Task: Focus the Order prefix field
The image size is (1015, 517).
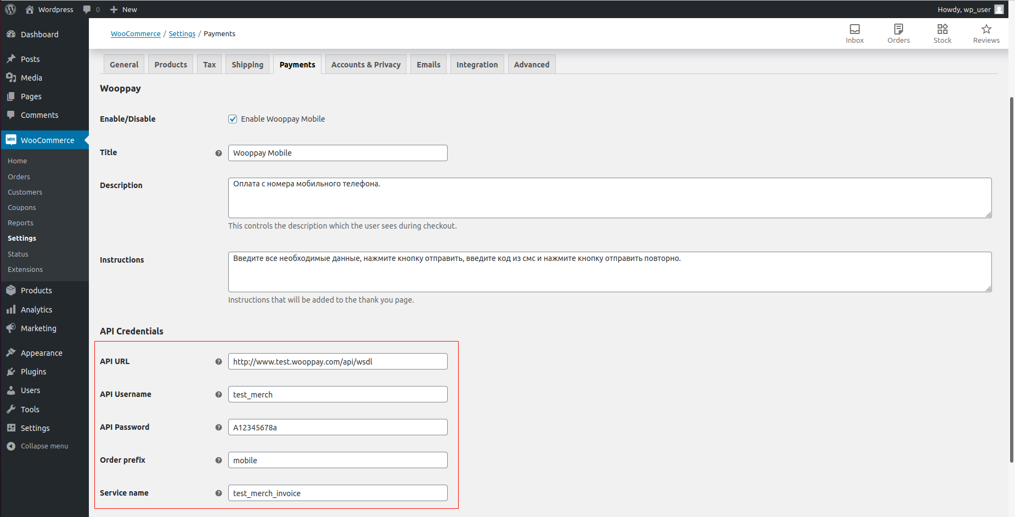Action: tap(338, 460)
